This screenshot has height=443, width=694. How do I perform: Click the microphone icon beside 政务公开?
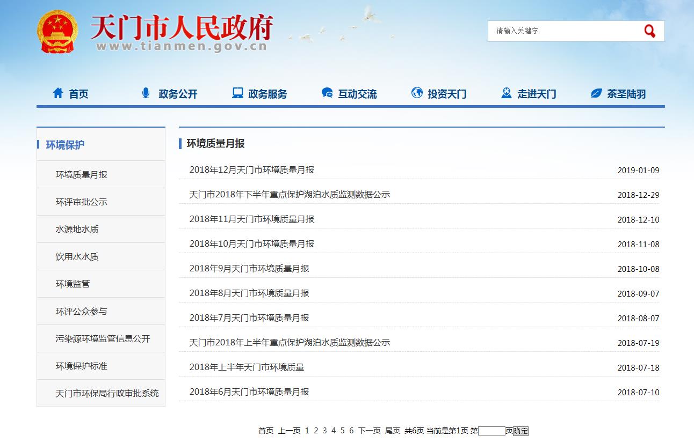point(146,93)
